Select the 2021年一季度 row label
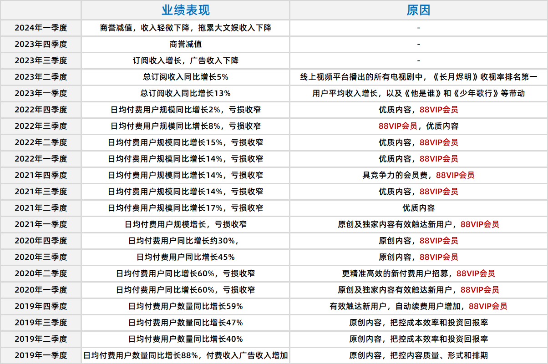The image size is (548, 364). click(41, 224)
